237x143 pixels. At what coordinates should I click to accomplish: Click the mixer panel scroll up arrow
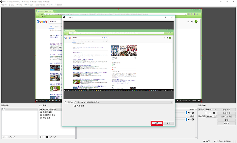(196, 109)
